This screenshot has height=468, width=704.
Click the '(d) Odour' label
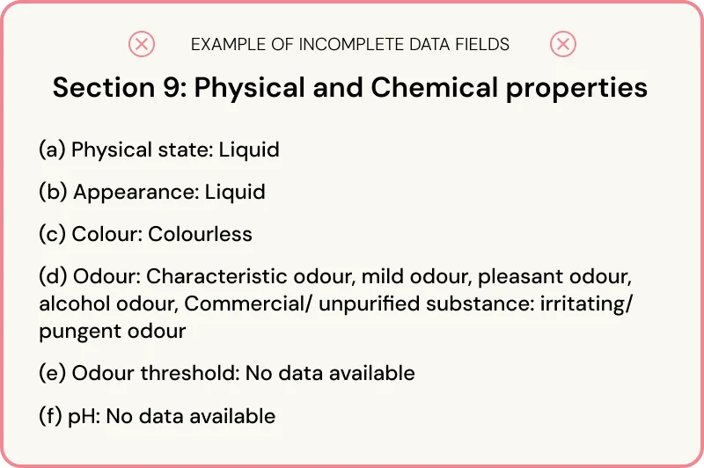point(89,276)
